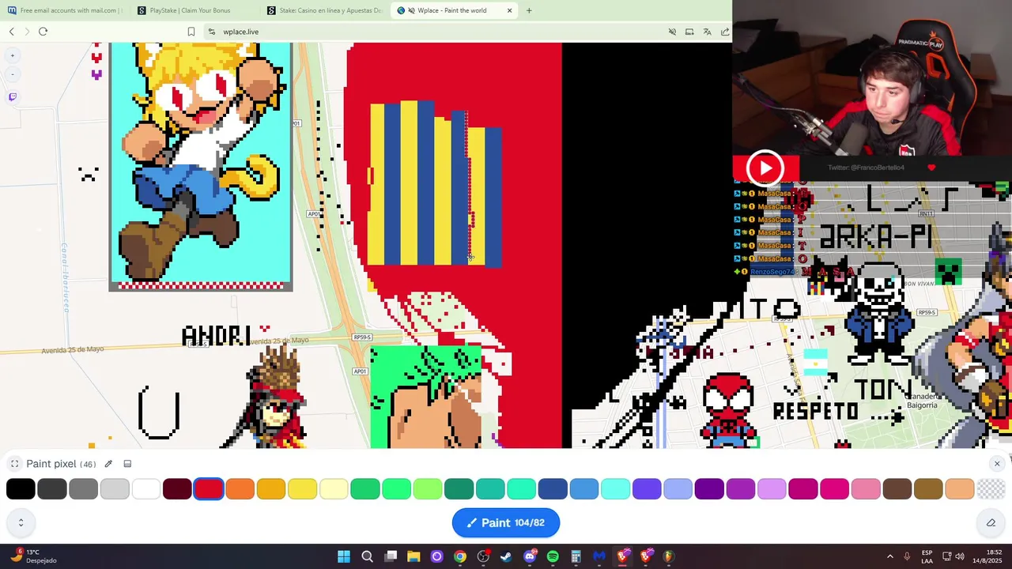Viewport: 1012px width, 569px height.
Task: Click the fullscreen icon beside Paint pixel
Action: pyautogui.click(x=14, y=464)
